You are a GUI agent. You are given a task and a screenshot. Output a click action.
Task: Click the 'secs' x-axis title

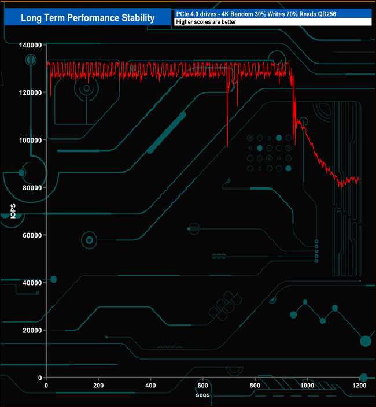[x=202, y=395]
